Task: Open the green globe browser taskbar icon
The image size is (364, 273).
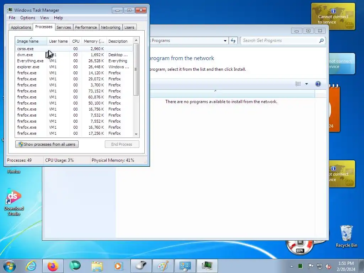Action: (75, 266)
